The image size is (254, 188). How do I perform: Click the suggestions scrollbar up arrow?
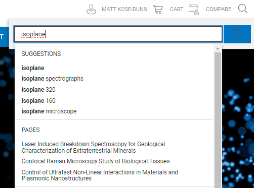[218, 48]
